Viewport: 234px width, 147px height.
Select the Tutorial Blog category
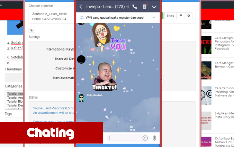coord(15,102)
